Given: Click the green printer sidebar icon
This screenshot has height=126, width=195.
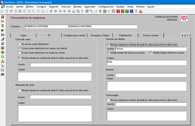Looking at the screenshot, I should [2, 48].
